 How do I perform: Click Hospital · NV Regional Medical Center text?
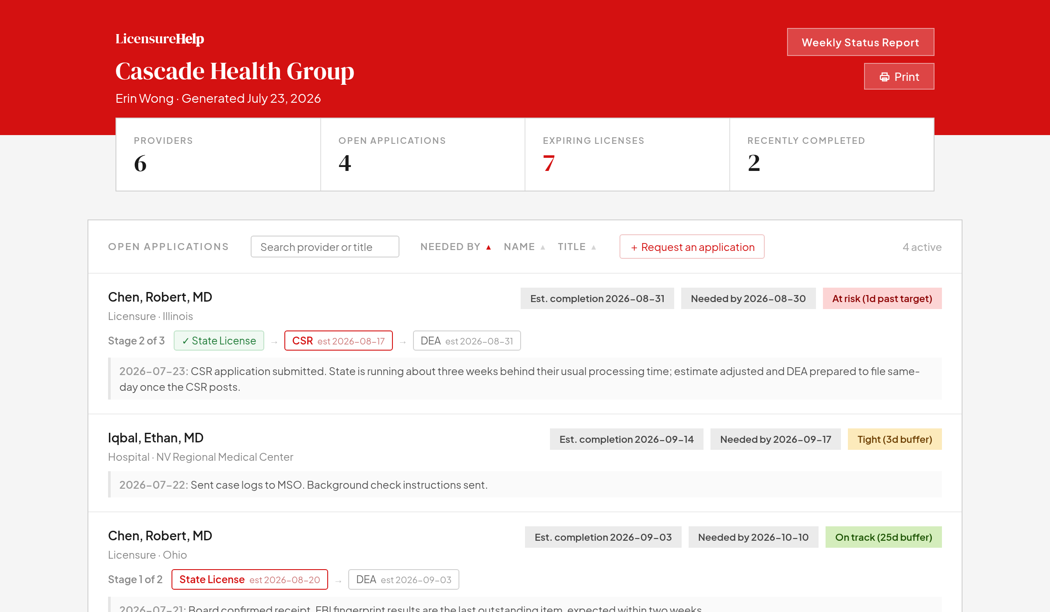coord(200,457)
